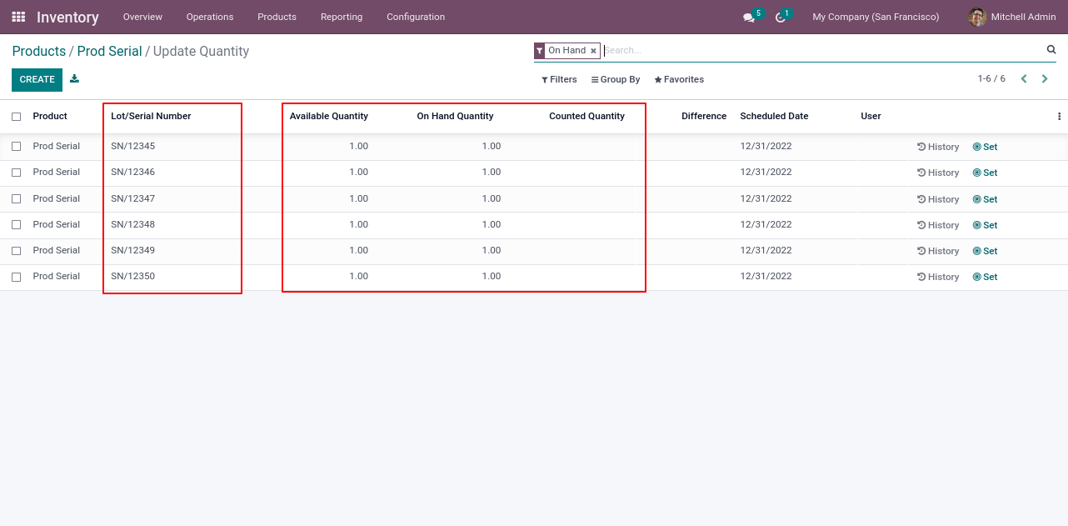Open the conversations messages icon
Image resolution: width=1068 pixels, height=526 pixels.
[749, 18]
